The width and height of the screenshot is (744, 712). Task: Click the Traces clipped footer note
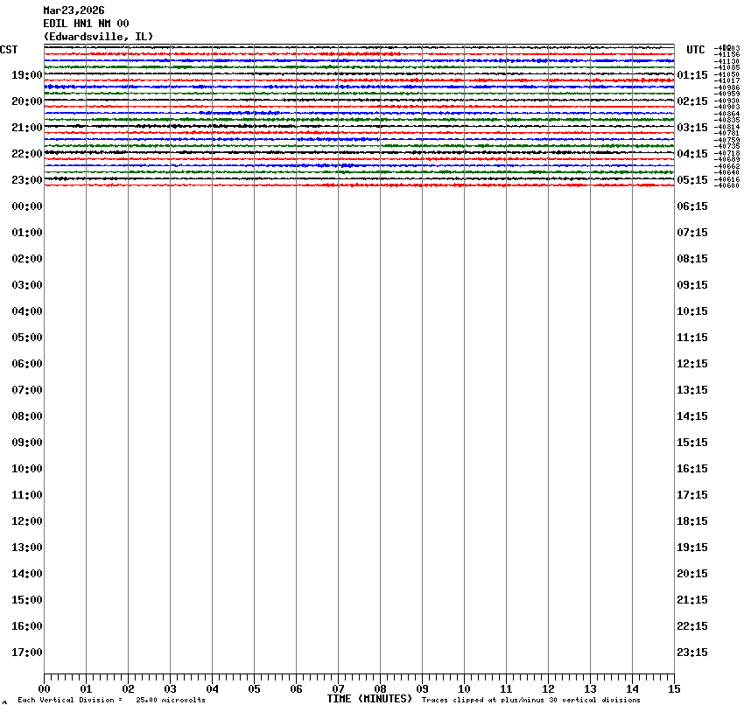click(530, 701)
